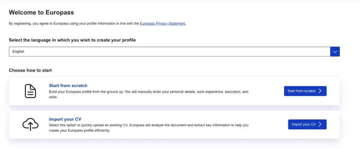Click the document icon for Start from scratch
The image size is (360, 149).
tap(30, 91)
